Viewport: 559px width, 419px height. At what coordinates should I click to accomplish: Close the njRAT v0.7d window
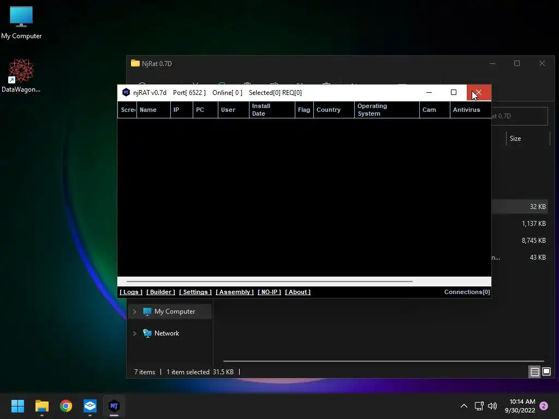pos(479,93)
